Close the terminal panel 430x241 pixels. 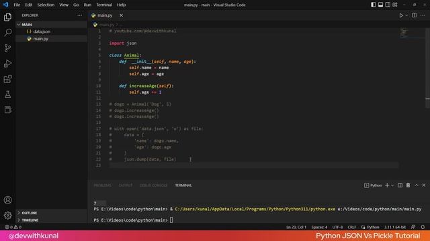pyautogui.click(x=424, y=185)
